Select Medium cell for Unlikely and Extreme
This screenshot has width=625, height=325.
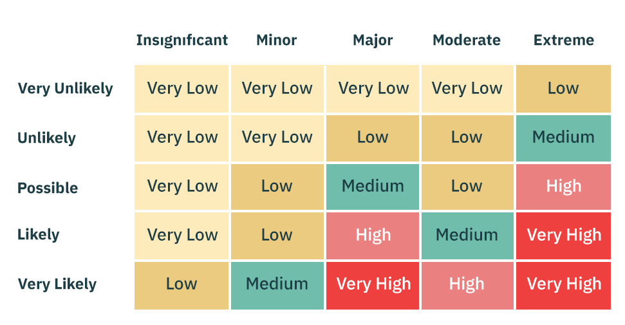[563, 138]
